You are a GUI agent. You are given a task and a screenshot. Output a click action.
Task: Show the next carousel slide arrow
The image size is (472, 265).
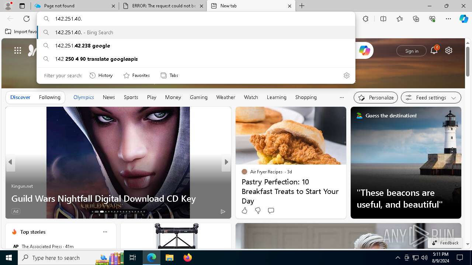(x=226, y=162)
